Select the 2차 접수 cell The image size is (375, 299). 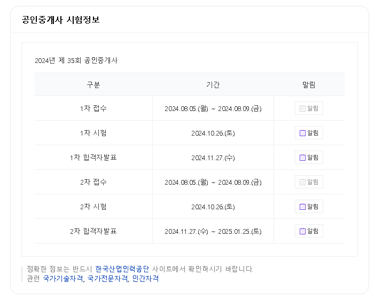[x=93, y=183]
